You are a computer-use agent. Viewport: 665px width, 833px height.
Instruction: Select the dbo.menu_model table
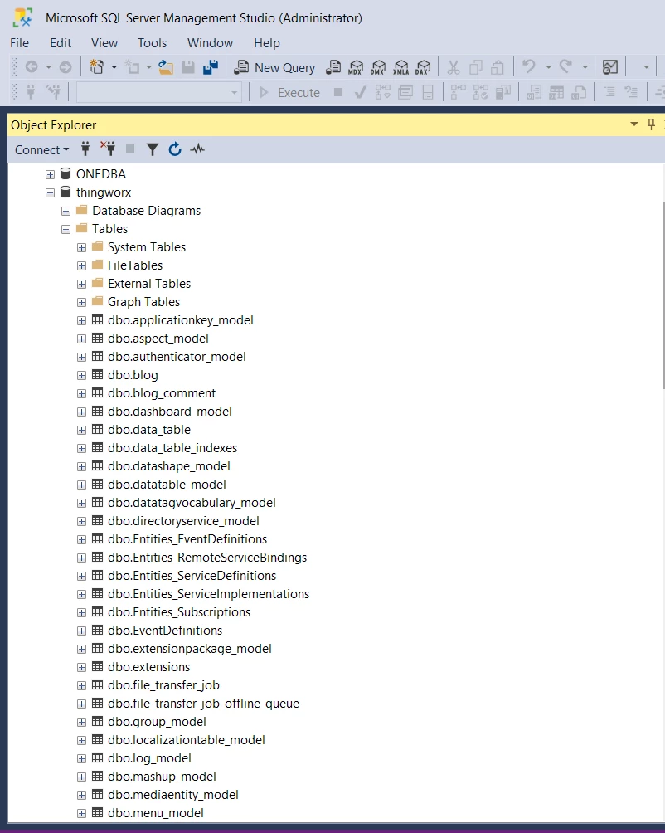156,813
